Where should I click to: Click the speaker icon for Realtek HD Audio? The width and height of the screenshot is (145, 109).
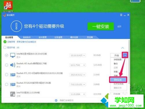pyautogui.click(x=13, y=65)
